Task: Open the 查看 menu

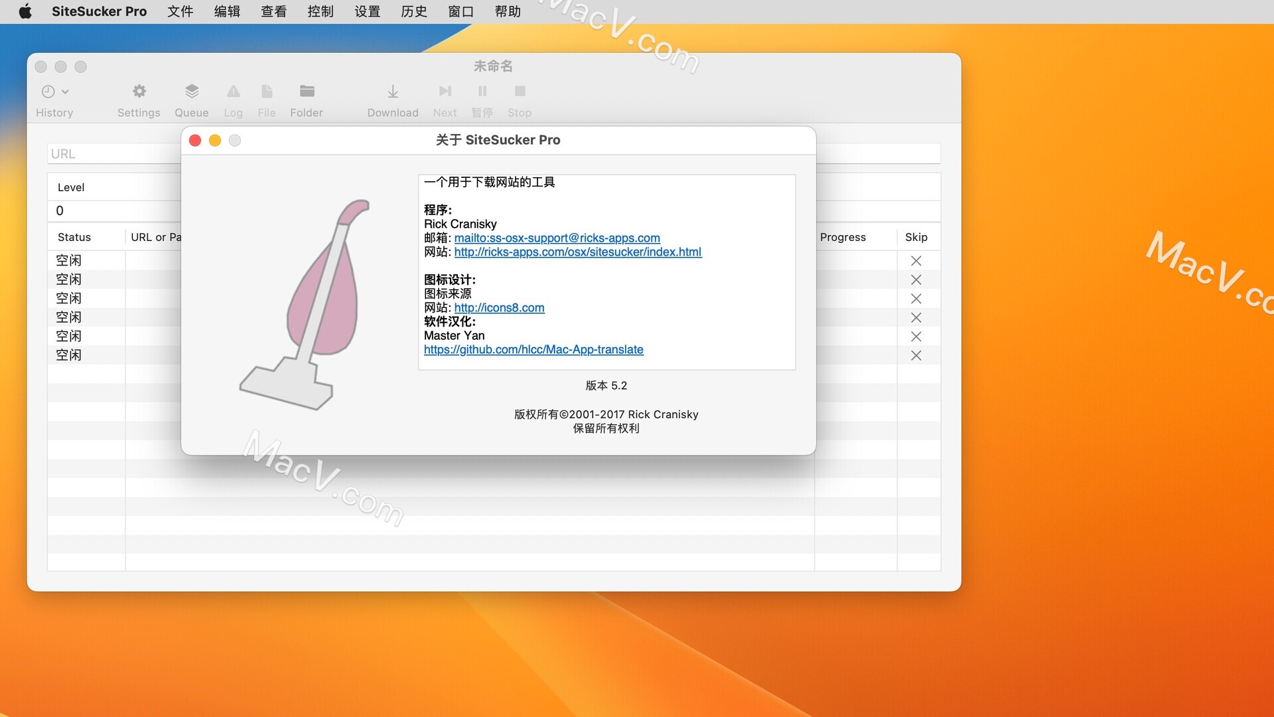Action: point(274,11)
